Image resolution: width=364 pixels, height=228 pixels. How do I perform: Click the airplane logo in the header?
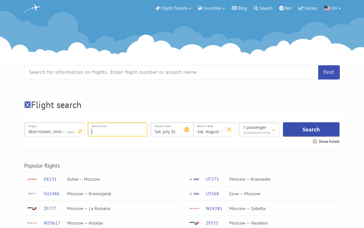(32, 8)
